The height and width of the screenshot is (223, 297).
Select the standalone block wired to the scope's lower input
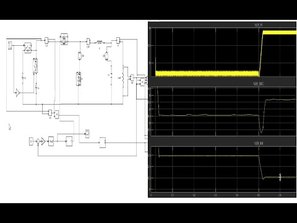click(103, 142)
